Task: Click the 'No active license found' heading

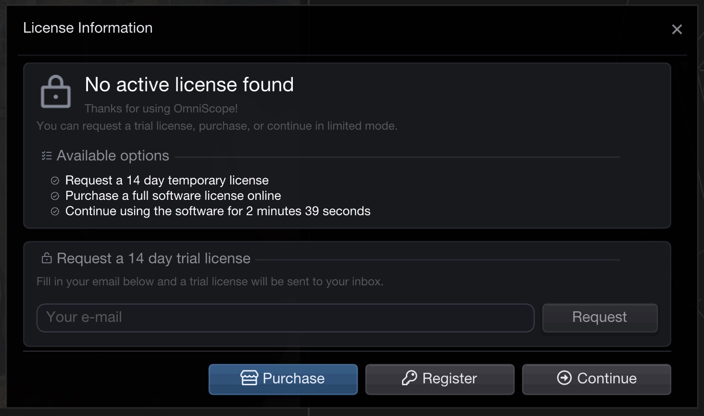Action: [189, 85]
